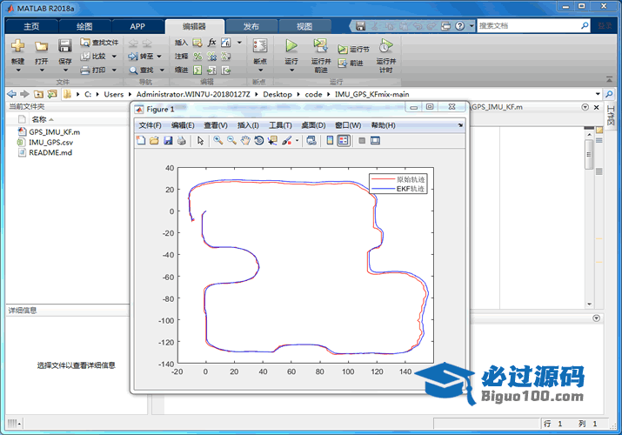The height and width of the screenshot is (435, 622).
Task: Open the Print (打印) dropdown arrow
Action: pos(113,70)
